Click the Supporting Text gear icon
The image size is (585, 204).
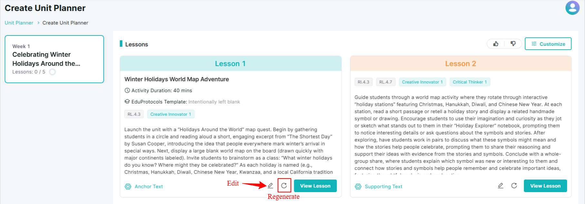click(x=358, y=187)
